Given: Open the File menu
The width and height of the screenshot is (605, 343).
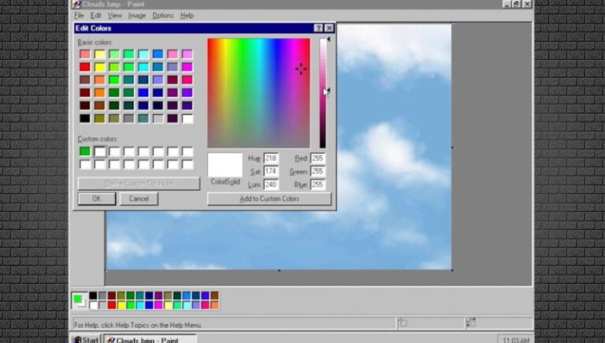Looking at the screenshot, I should [x=79, y=15].
